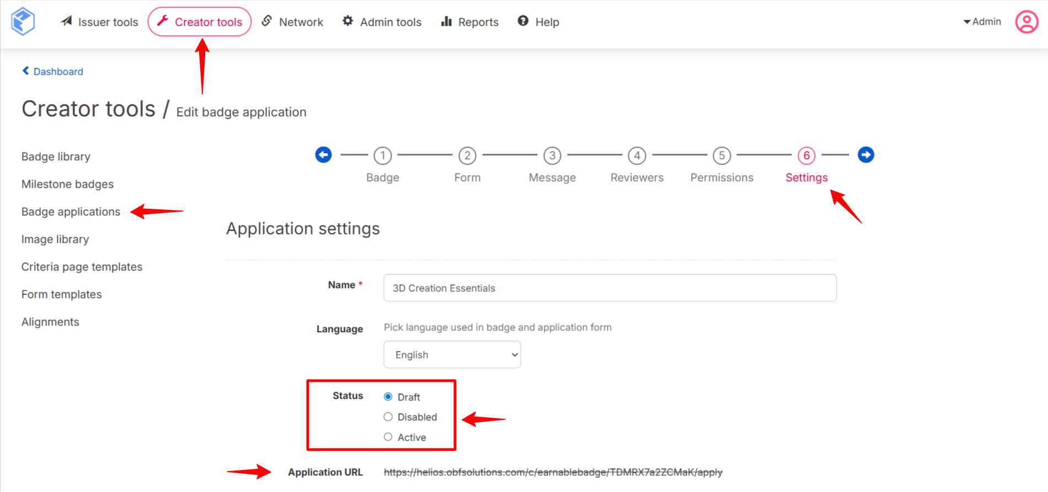The image size is (1048, 492).
Task: Jump to step 4 Reviewers circle
Action: 637,155
